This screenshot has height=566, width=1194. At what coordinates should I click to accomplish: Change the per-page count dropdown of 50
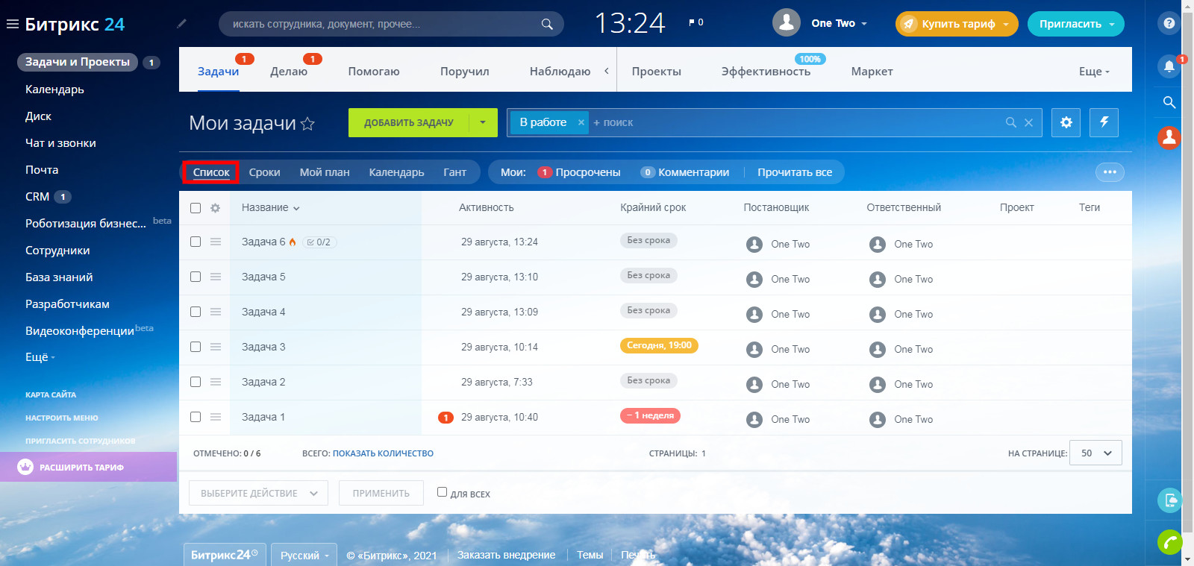pos(1095,453)
